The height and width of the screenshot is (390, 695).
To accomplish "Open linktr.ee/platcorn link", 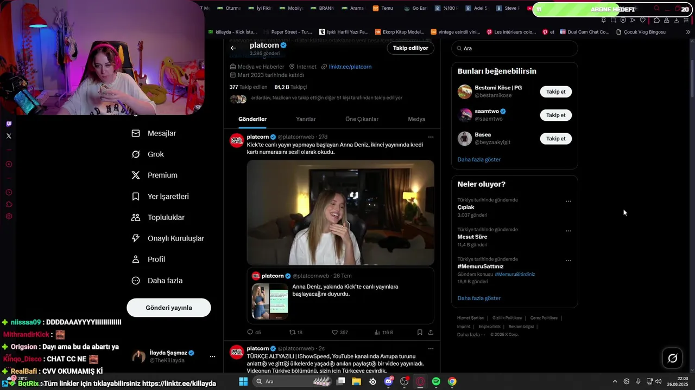I will pyautogui.click(x=350, y=67).
